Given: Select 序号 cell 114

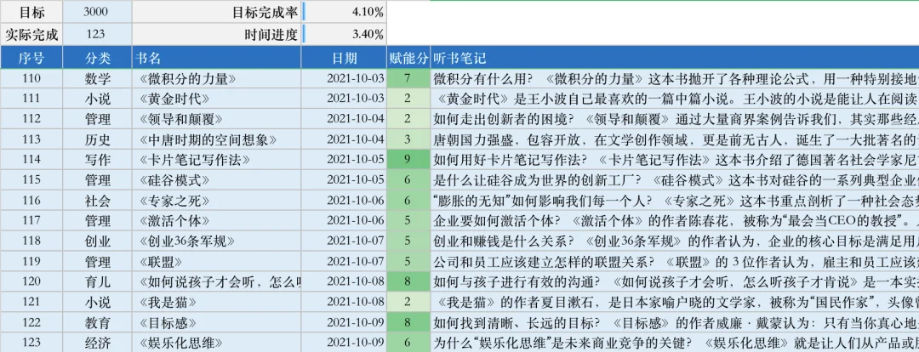Looking at the screenshot, I should click(31, 160).
